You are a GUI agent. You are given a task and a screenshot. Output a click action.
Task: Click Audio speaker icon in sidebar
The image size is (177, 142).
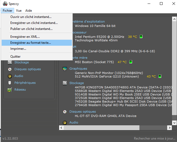pyautogui.click(x=10, y=76)
